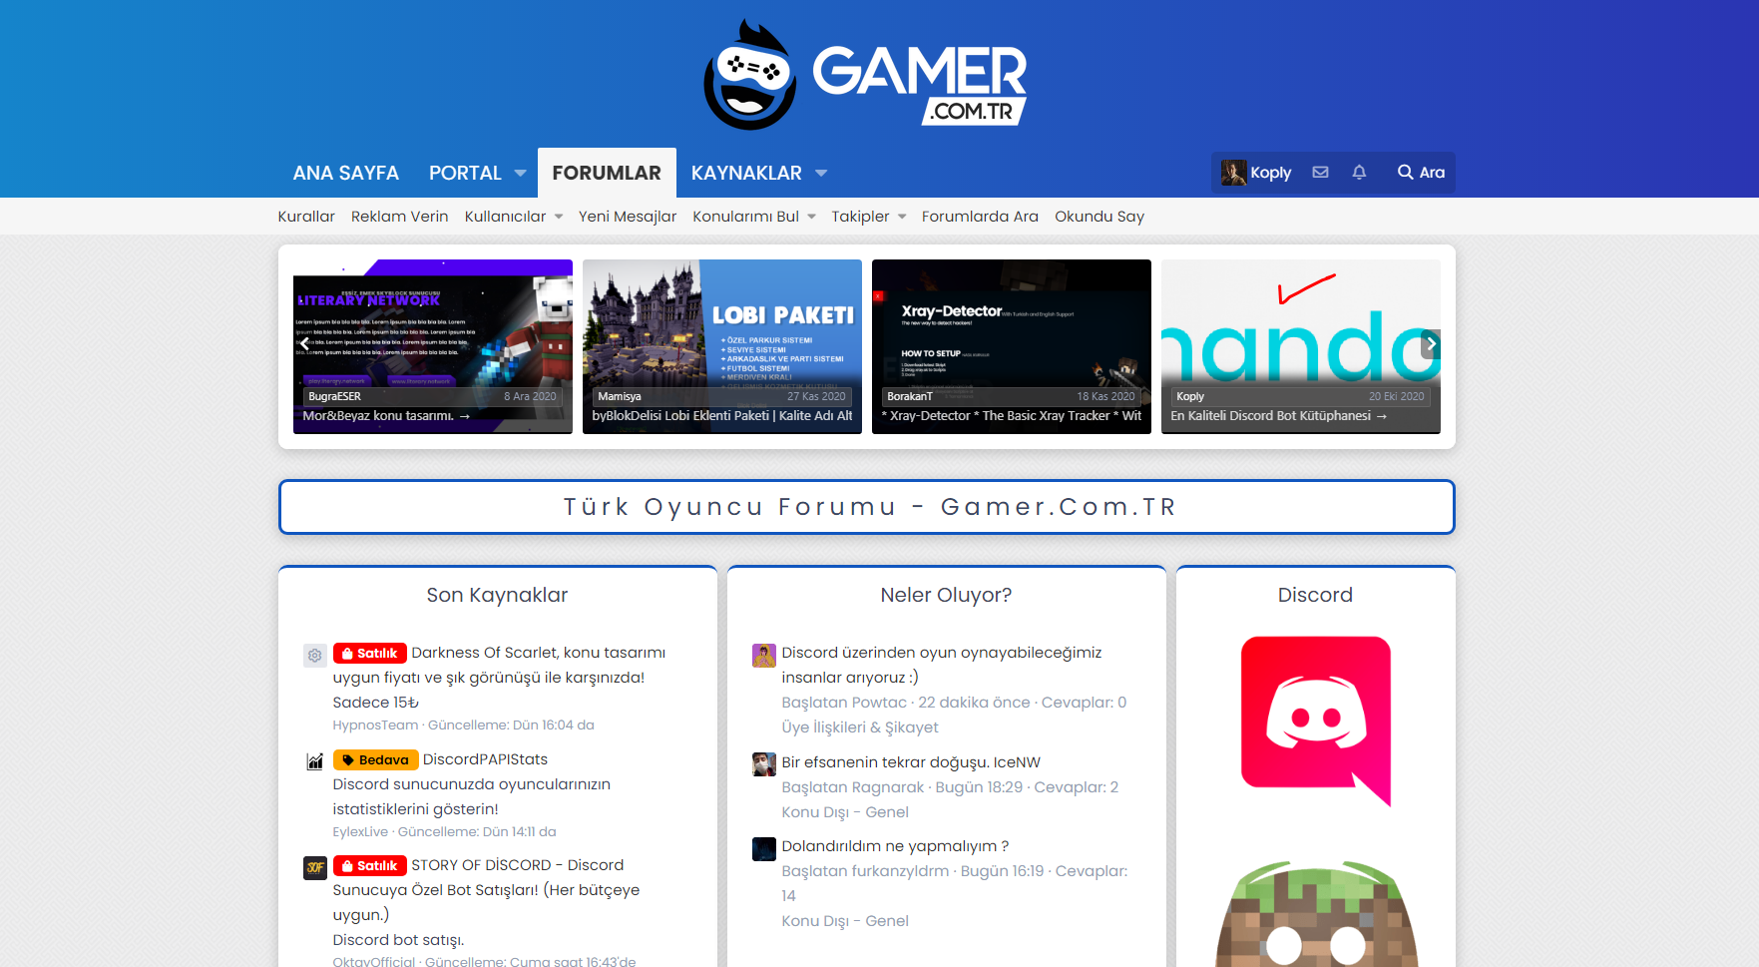1759x967 pixels.
Task: Click the Discord panel heading
Action: (1315, 595)
